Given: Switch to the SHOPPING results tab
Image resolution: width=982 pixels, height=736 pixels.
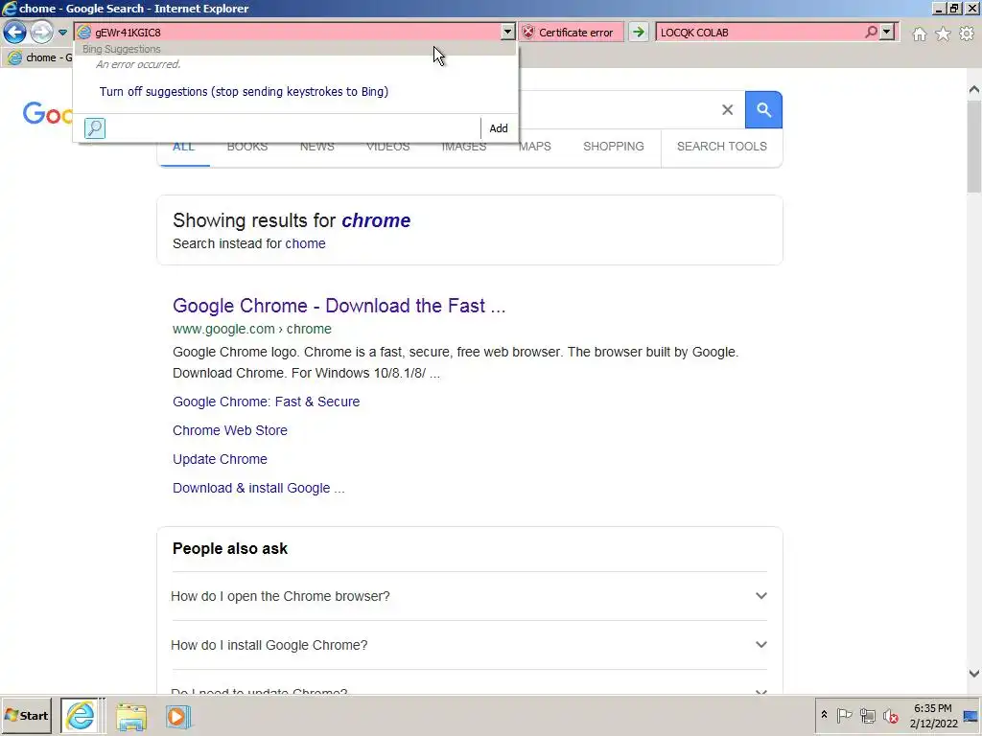Looking at the screenshot, I should click(613, 147).
